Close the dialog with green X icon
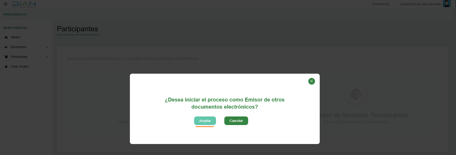 pyautogui.click(x=311, y=81)
